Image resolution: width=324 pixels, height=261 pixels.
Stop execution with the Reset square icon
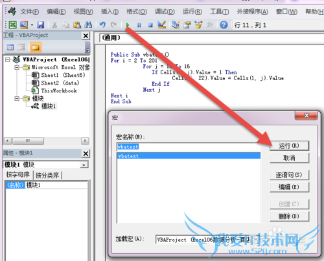point(150,25)
